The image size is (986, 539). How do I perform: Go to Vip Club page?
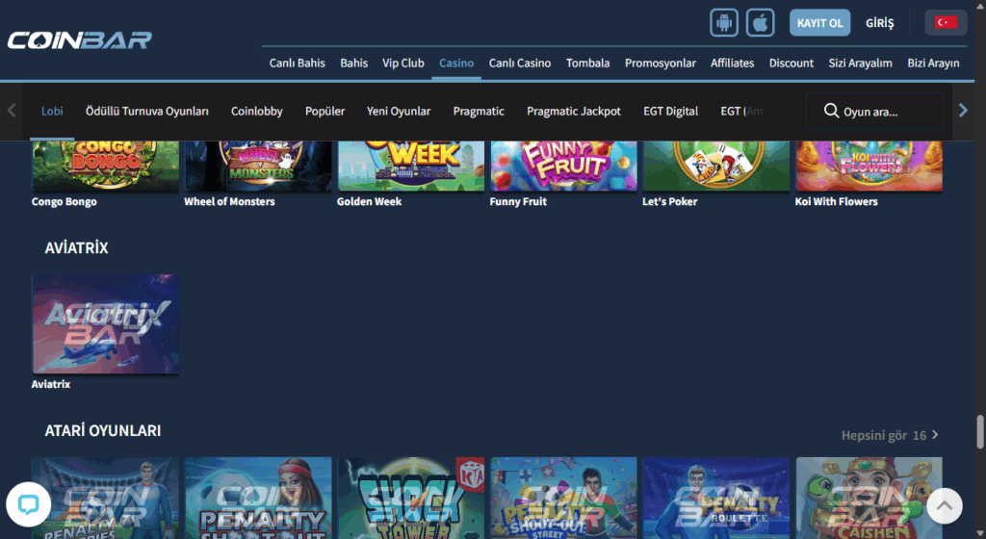(x=403, y=63)
